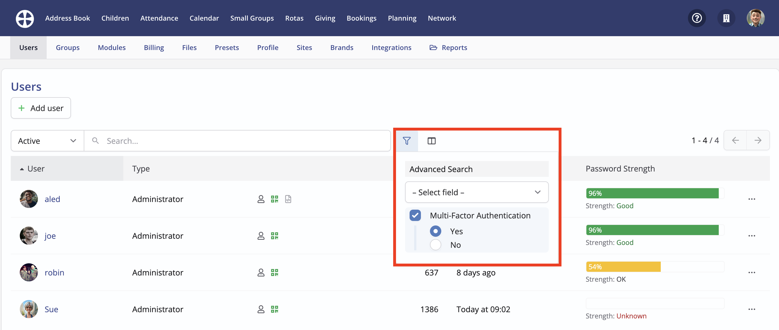Switch to the columns view icon
This screenshot has width=779, height=330.
pos(431,141)
